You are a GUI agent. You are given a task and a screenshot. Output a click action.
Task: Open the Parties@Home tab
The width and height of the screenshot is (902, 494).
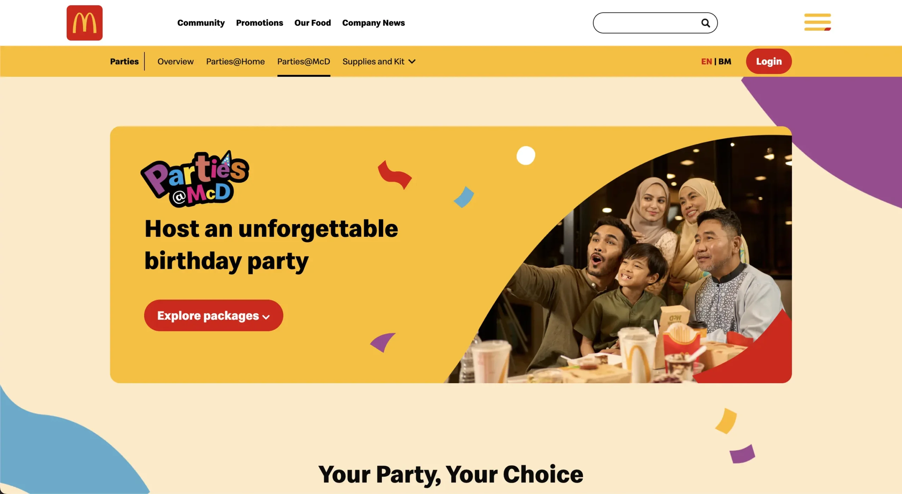(235, 62)
